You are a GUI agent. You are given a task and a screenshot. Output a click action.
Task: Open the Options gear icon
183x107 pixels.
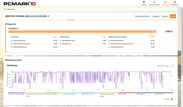pyautogui.click(x=175, y=2)
